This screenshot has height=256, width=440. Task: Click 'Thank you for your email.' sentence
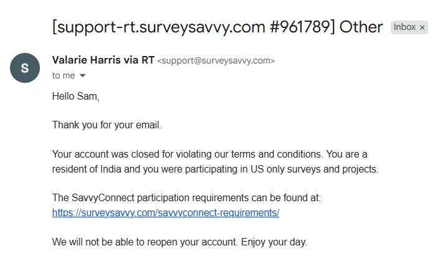click(x=107, y=125)
